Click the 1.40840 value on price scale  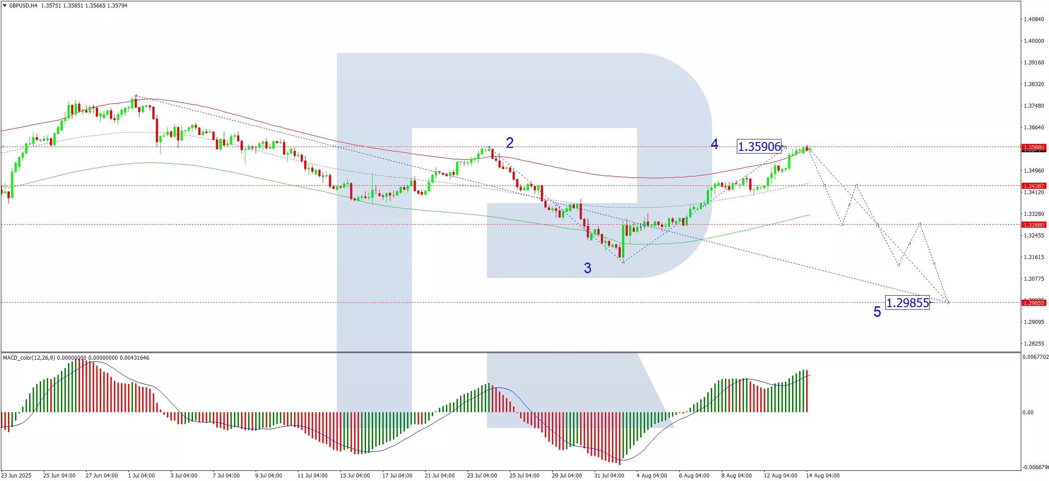(x=1034, y=19)
